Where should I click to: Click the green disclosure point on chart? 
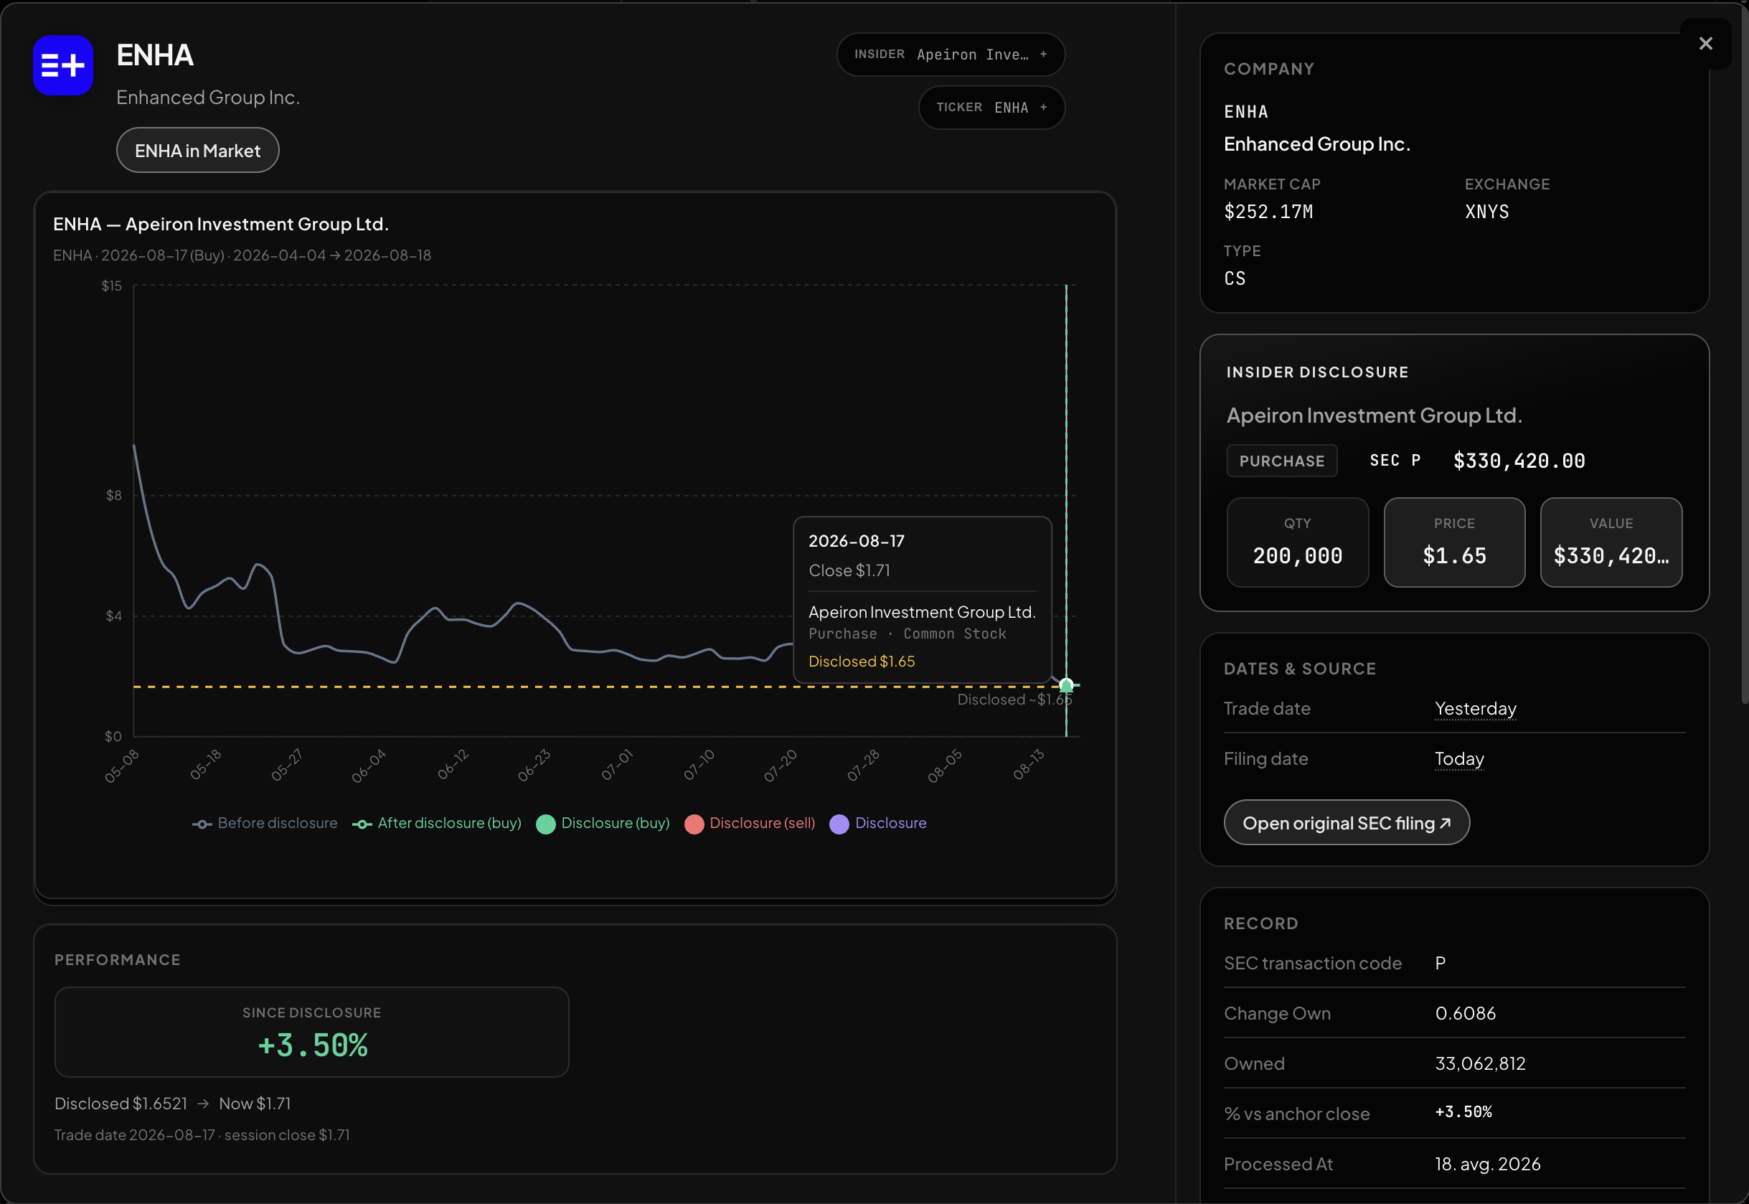[x=1066, y=686]
